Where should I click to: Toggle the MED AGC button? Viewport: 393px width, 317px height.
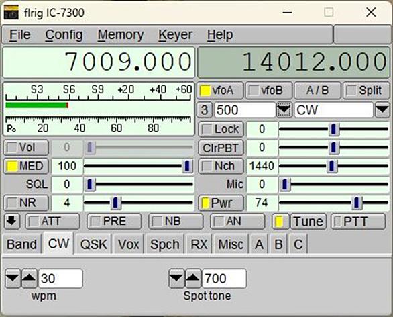26,166
